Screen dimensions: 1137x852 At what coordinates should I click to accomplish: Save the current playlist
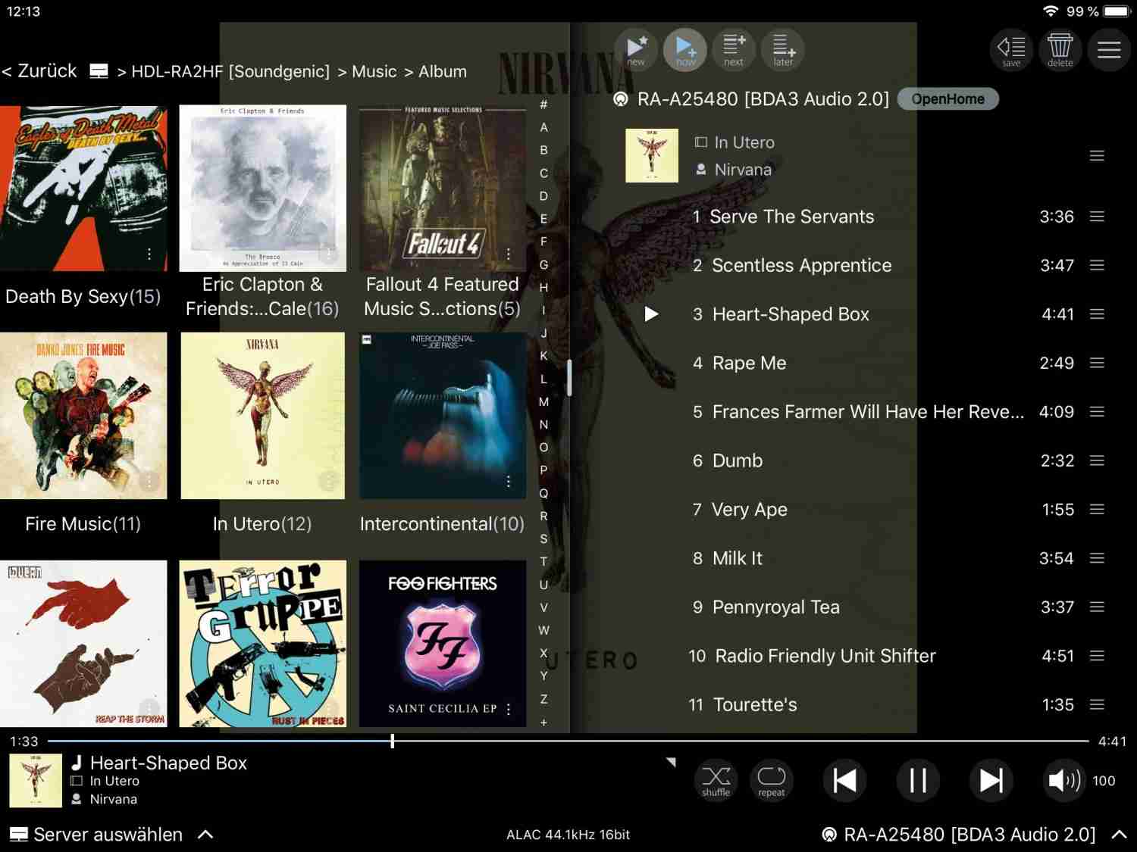tap(1011, 50)
